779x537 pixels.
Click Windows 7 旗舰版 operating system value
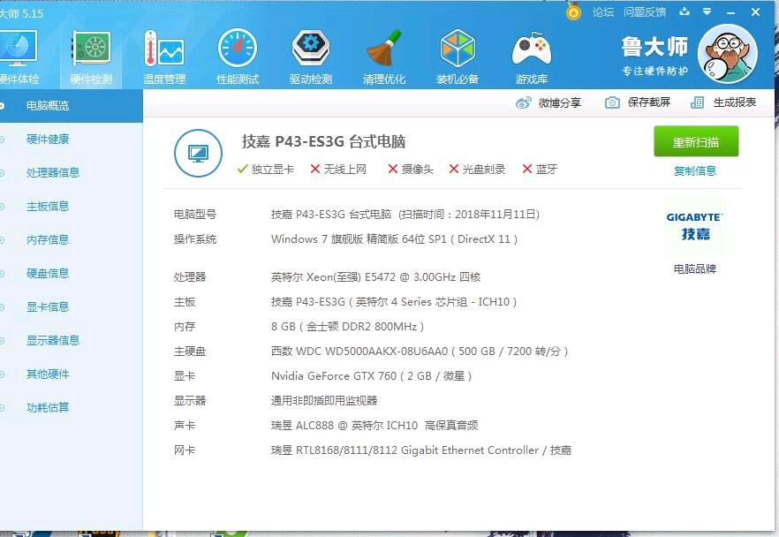[395, 239]
